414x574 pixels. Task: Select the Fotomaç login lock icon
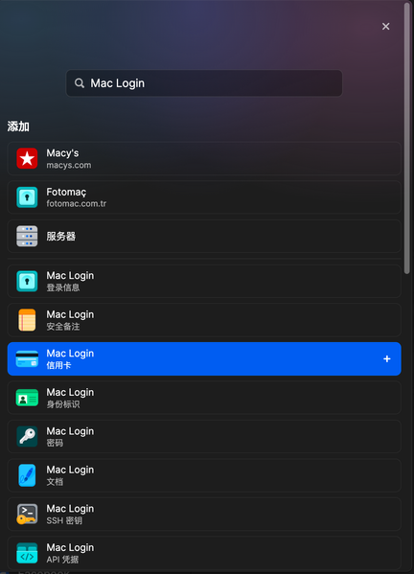point(27,197)
